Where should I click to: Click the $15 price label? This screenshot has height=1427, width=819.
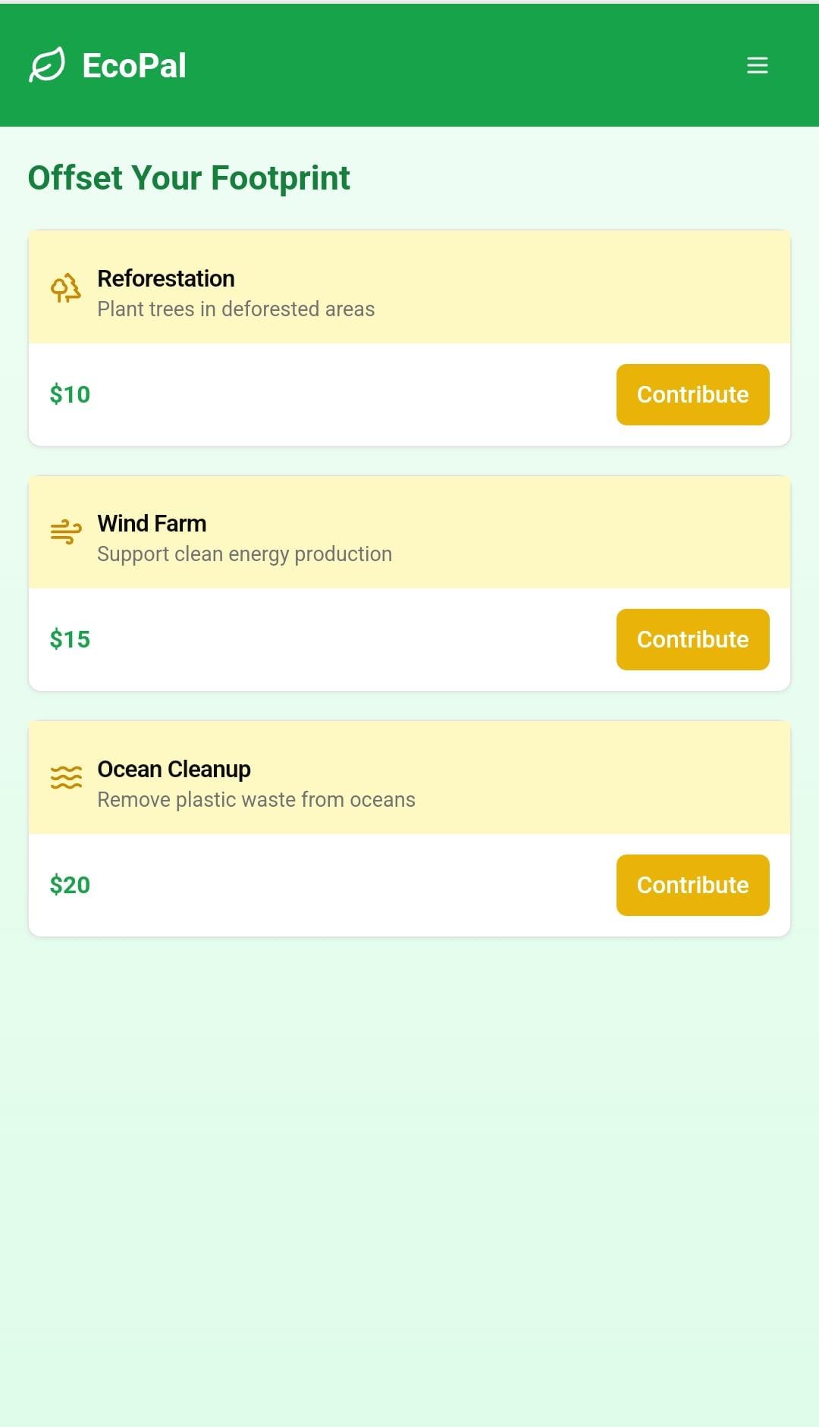coord(70,639)
